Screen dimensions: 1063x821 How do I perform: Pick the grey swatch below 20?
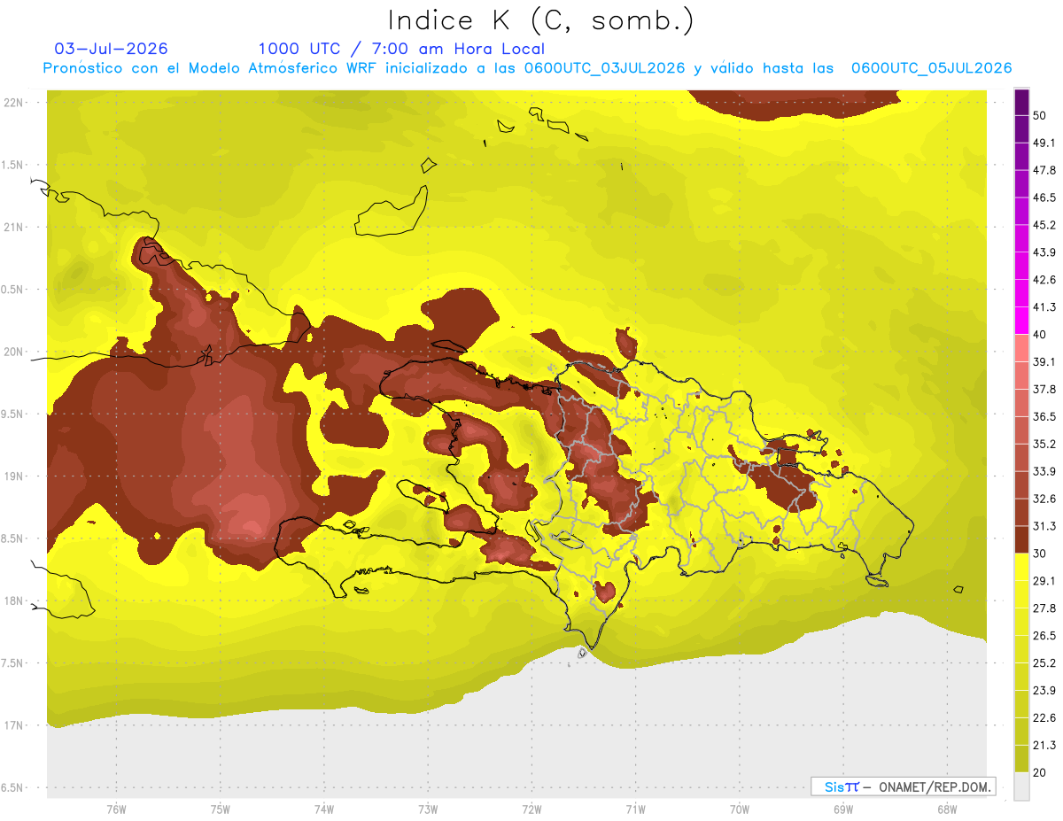1021,786
